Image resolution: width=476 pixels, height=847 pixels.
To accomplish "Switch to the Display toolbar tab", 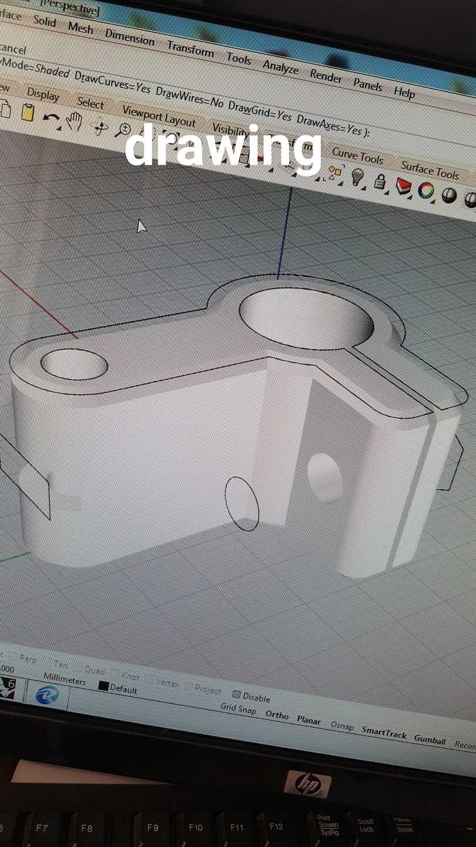I will [43, 94].
